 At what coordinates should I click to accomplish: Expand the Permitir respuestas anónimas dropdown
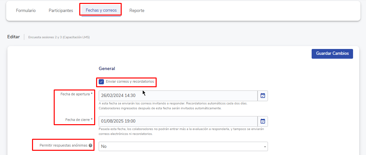(183, 147)
